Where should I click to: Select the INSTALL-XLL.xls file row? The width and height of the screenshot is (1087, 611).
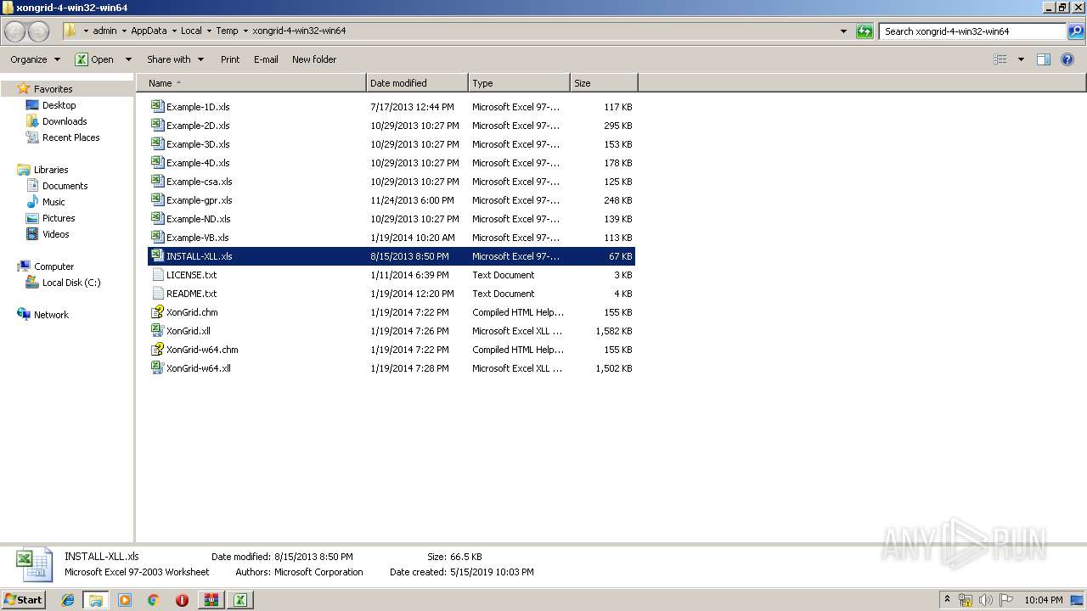tap(391, 256)
